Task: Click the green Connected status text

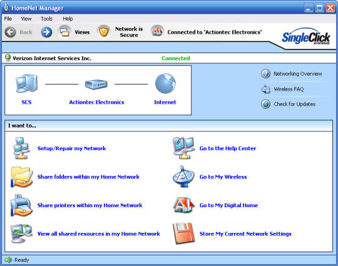Action: (x=176, y=58)
